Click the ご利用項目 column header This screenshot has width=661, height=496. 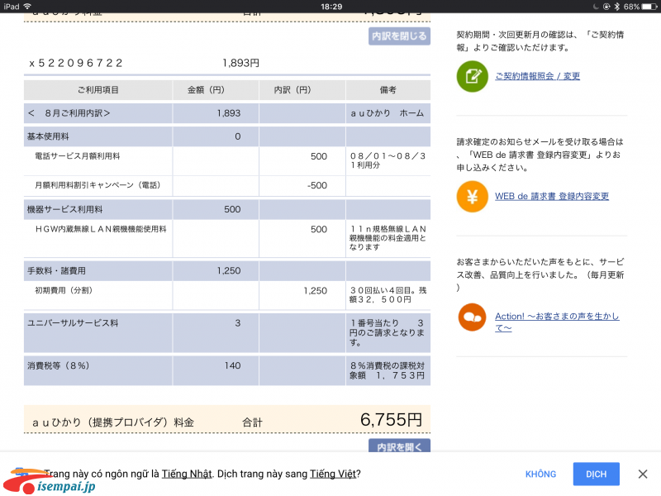[x=97, y=90]
